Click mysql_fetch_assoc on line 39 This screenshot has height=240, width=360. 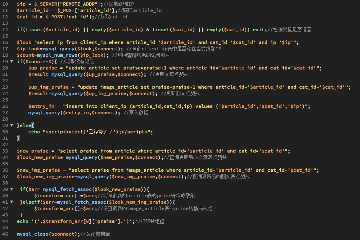click(x=67, y=189)
